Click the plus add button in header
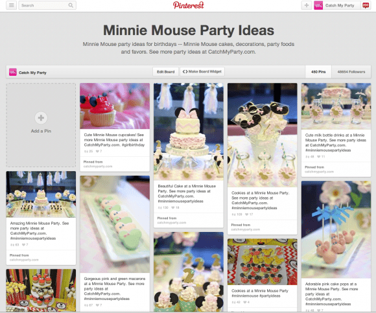 click(x=307, y=5)
